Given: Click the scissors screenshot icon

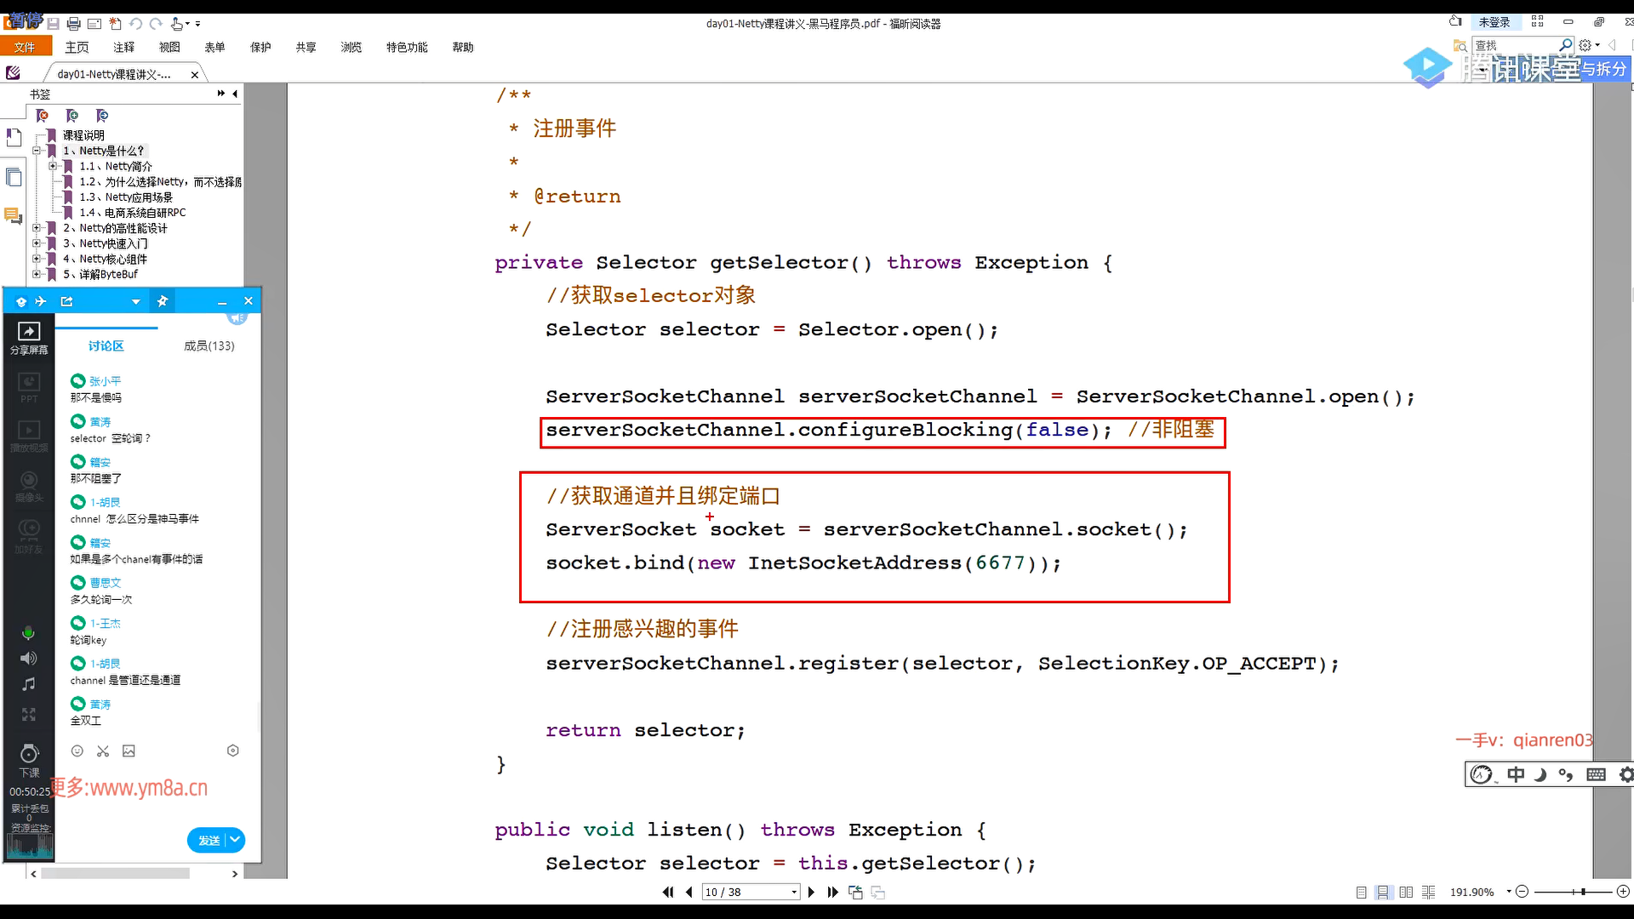Looking at the screenshot, I should 103,751.
